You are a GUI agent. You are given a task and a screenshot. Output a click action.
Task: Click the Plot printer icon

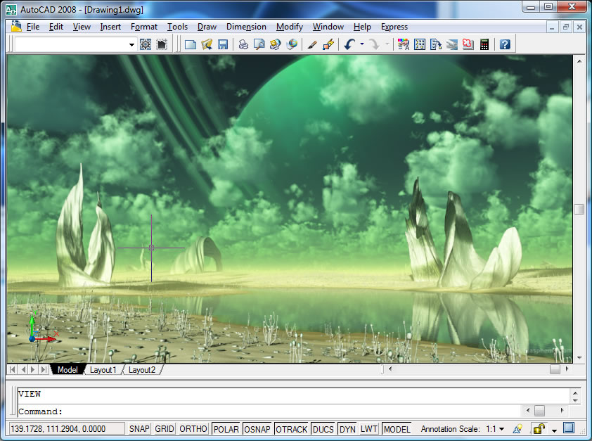tap(243, 44)
